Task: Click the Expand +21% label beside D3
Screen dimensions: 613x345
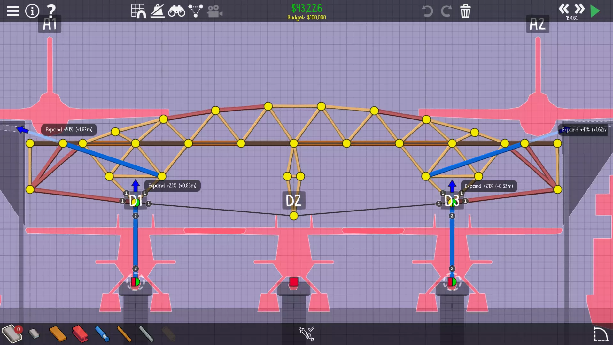Action: point(489,186)
